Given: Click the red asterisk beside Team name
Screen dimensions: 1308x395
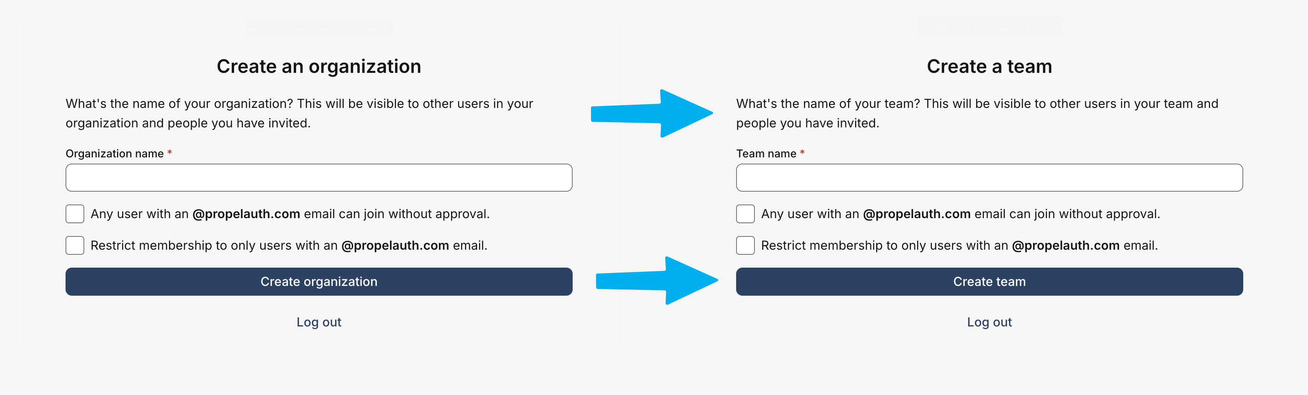Looking at the screenshot, I should tap(802, 153).
